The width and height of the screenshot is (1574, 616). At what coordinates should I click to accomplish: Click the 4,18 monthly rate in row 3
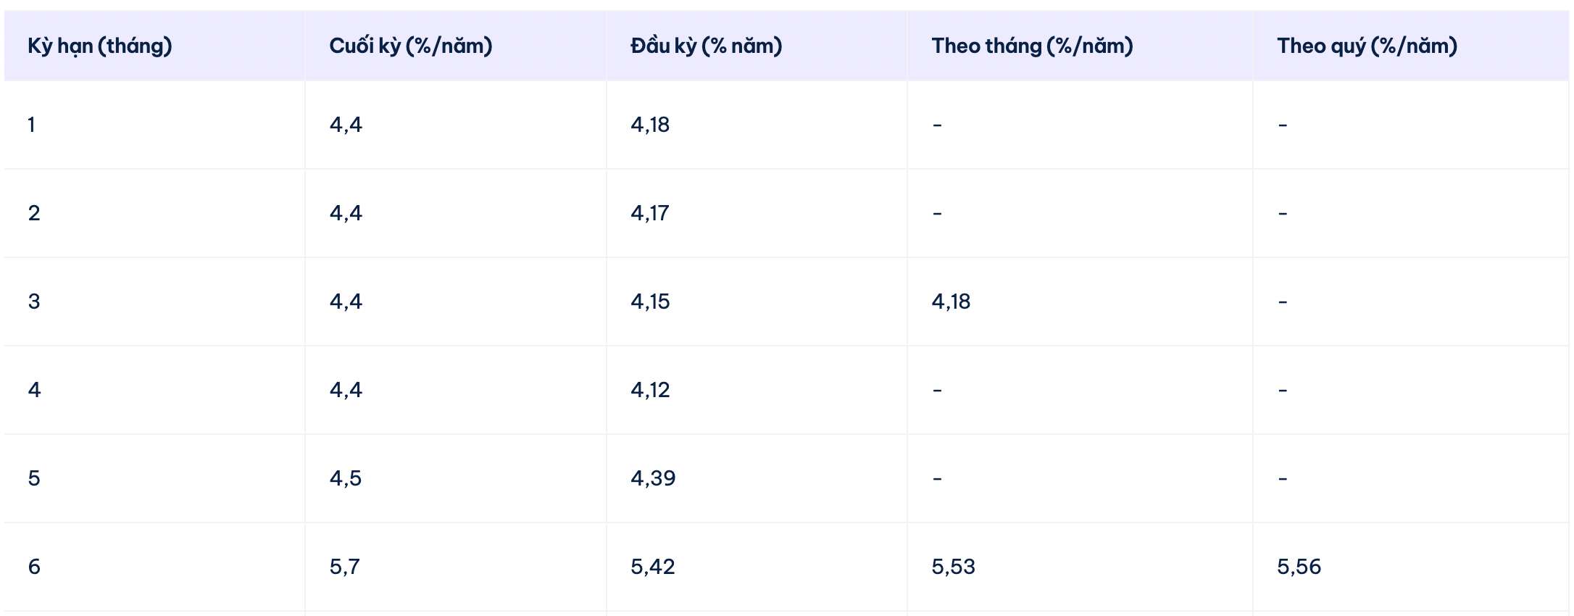pos(951,301)
